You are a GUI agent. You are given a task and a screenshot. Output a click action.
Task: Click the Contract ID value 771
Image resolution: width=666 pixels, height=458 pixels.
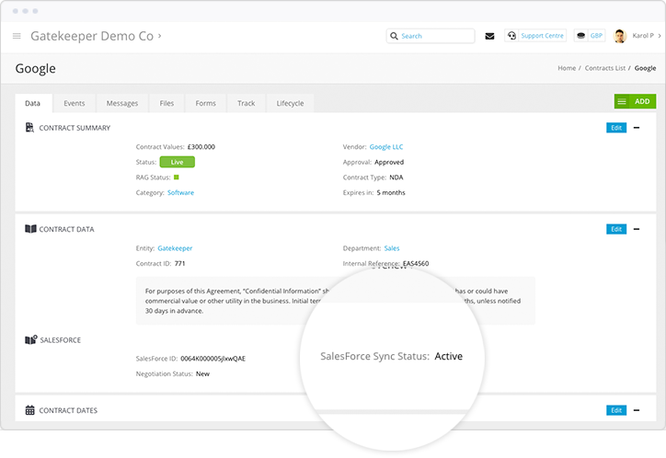pos(179,264)
